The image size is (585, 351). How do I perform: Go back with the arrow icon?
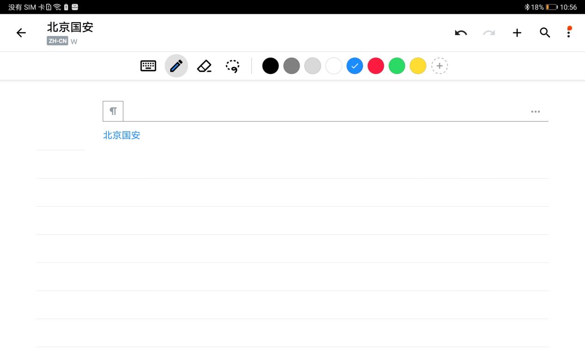tap(21, 33)
